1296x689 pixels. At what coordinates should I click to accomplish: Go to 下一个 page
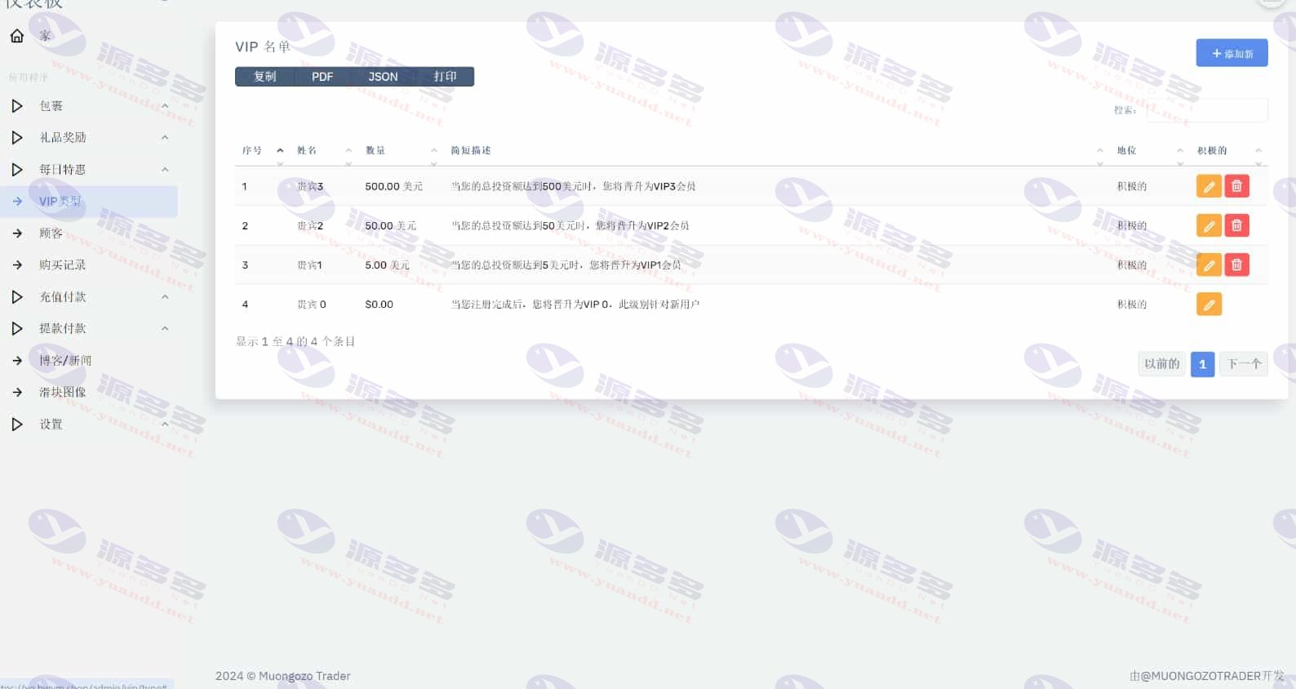click(1244, 364)
